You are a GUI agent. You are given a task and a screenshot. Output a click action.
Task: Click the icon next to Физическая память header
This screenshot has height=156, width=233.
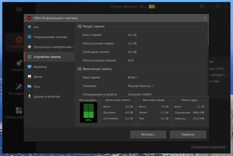click(79, 69)
